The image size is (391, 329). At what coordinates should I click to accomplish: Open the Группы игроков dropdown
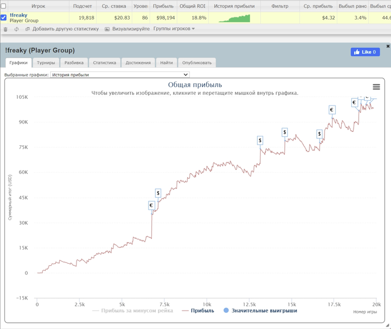tap(174, 28)
